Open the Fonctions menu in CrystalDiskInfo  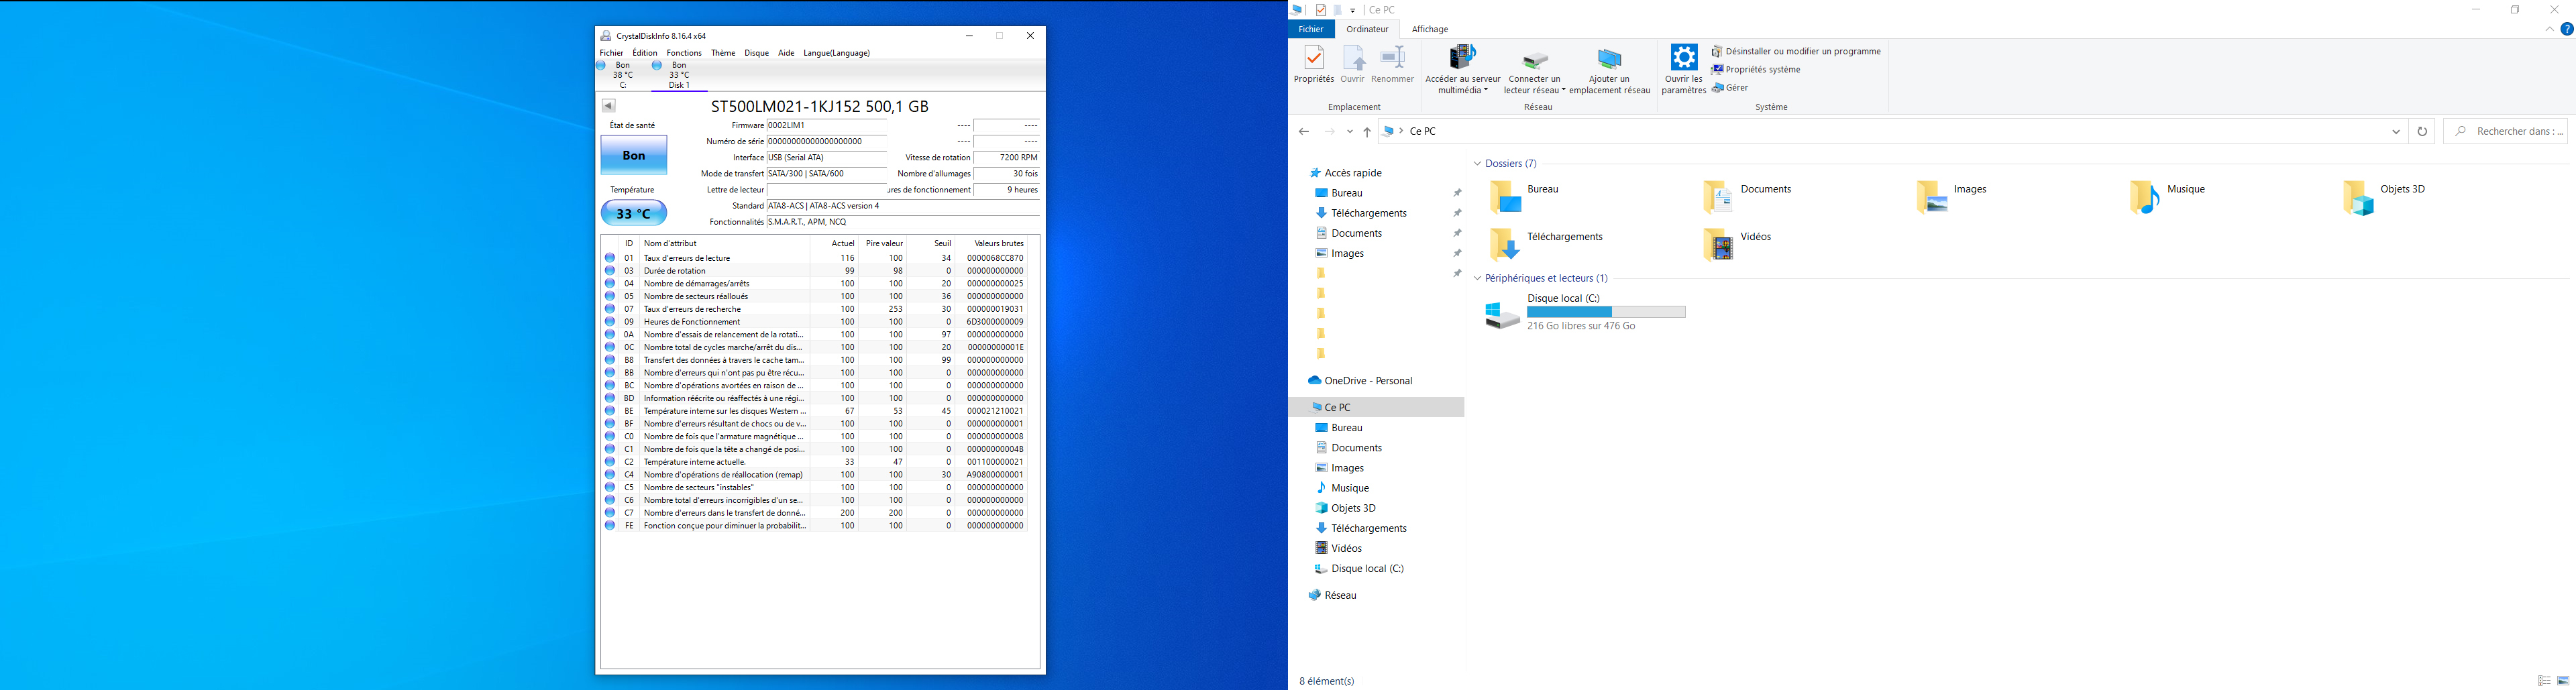684,53
